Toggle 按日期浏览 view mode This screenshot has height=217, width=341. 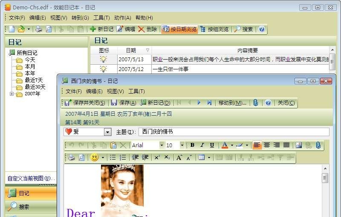[179, 29]
